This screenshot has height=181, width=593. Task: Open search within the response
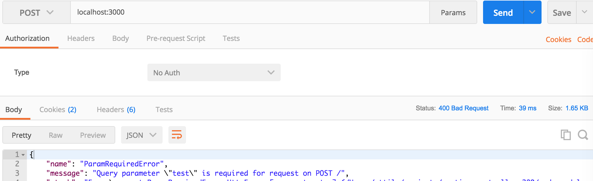click(583, 135)
